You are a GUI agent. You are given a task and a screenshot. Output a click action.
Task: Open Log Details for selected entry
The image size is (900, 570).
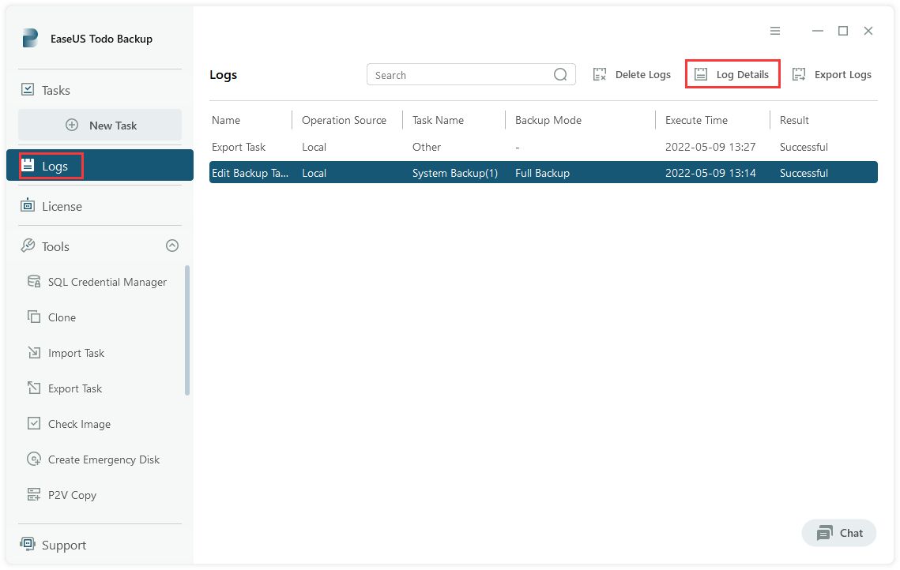(x=732, y=74)
